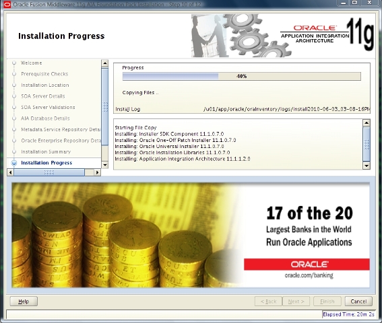Click step list scroll right arrow

tap(97, 172)
